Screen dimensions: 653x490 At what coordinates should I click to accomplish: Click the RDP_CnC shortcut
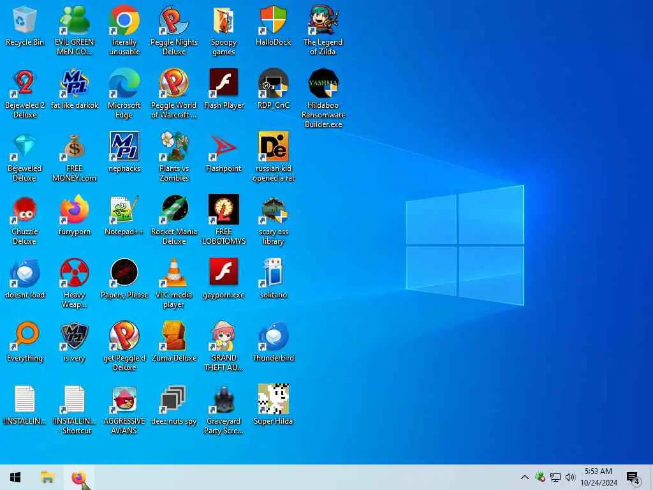click(273, 89)
